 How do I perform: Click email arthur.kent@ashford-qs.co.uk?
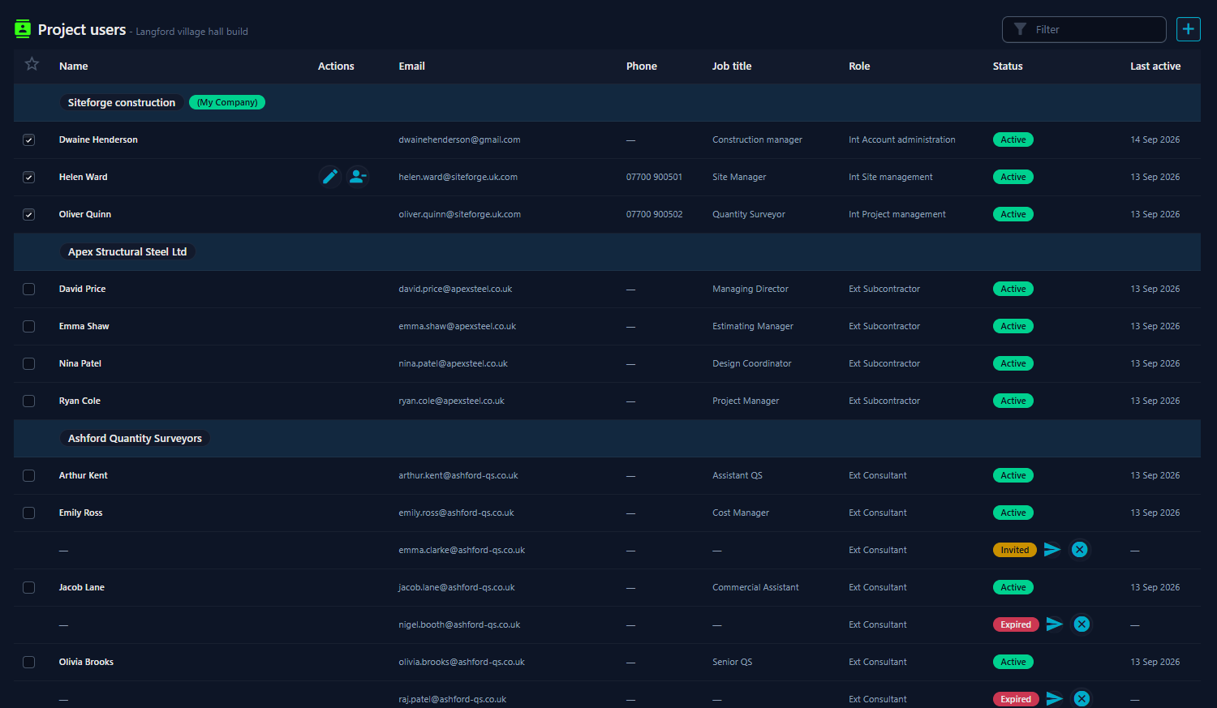pos(458,475)
